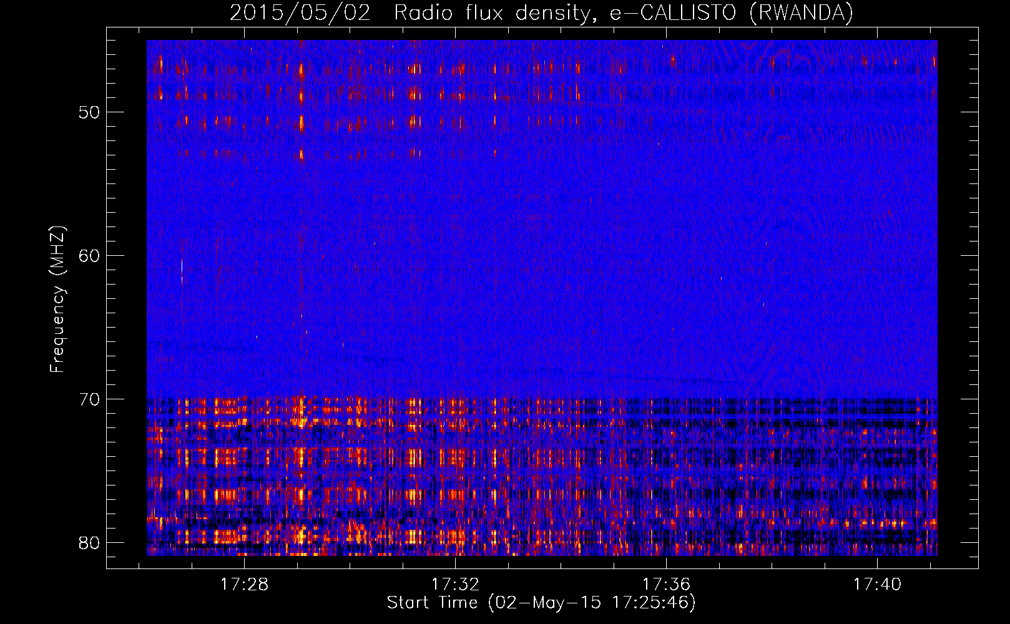Click the 17:40 time axis label
The image size is (1010, 624).
[x=878, y=584]
